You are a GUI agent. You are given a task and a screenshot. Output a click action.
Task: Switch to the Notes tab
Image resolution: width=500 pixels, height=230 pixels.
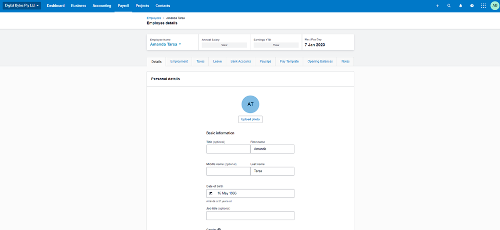tap(345, 62)
